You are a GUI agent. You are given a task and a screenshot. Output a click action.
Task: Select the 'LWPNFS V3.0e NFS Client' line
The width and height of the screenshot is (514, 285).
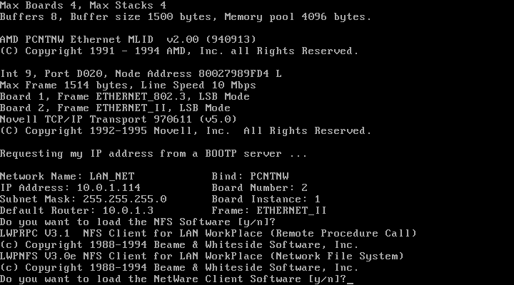(201, 256)
